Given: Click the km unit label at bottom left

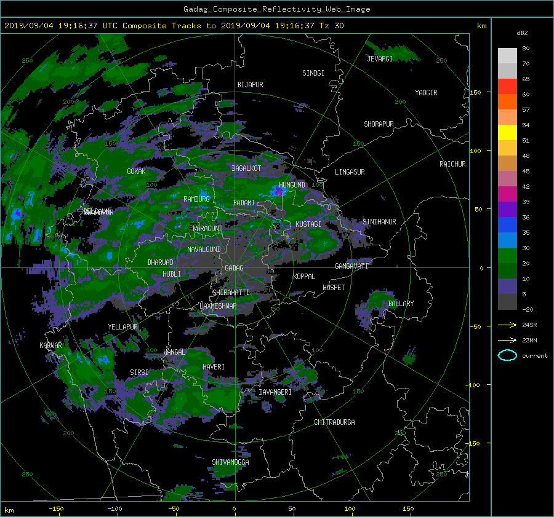Looking at the screenshot, I should (9, 510).
